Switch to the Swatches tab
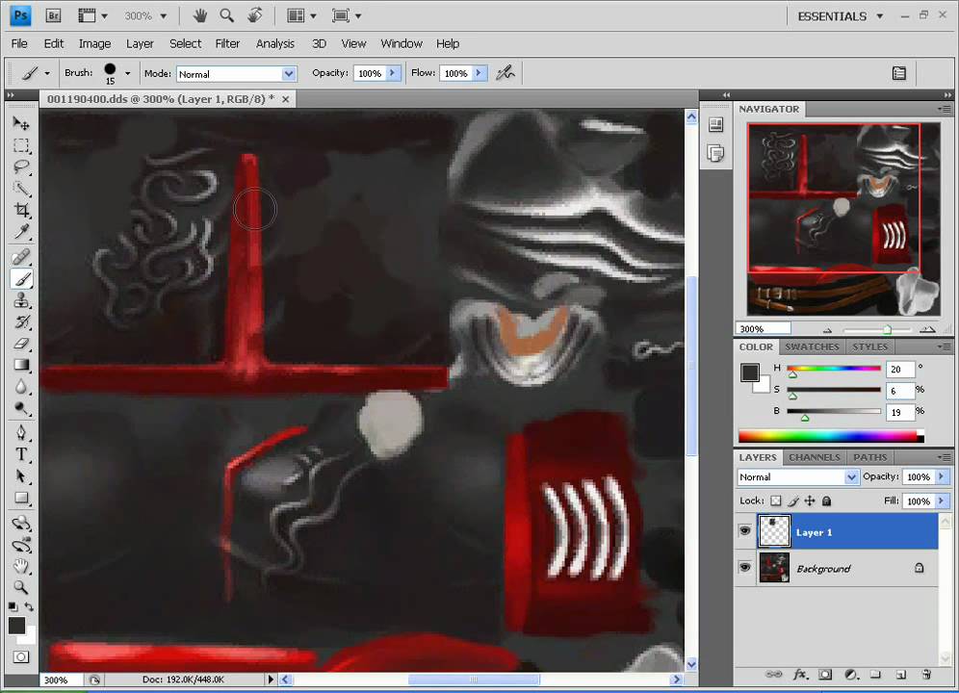 [x=812, y=346]
